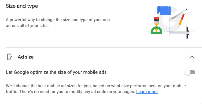Click the black T-square head piece
This screenshot has width=202, height=104.
point(188,33)
